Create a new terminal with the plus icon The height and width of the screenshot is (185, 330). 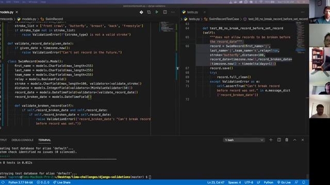[x=271, y=140]
